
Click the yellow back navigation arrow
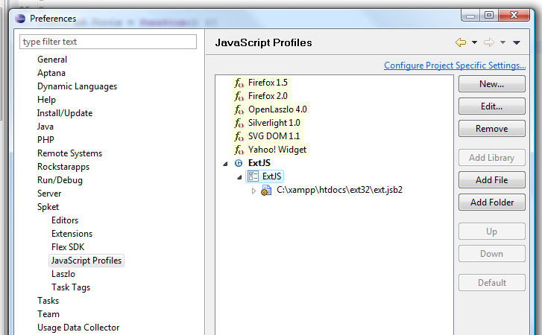[461, 42]
